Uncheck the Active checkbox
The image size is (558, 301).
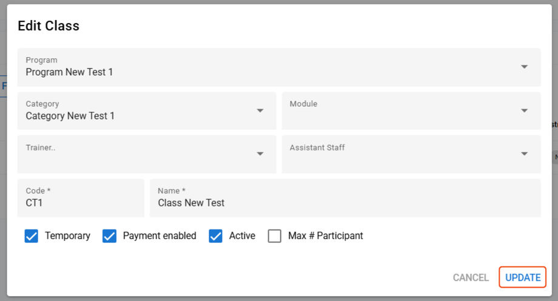coord(215,236)
